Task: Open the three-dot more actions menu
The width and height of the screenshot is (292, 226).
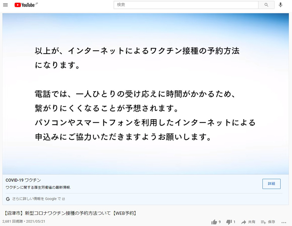Action: (284, 222)
